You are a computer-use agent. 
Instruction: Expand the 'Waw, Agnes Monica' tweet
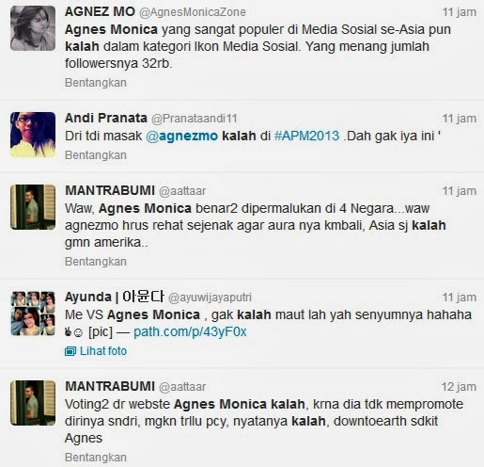tap(96, 262)
